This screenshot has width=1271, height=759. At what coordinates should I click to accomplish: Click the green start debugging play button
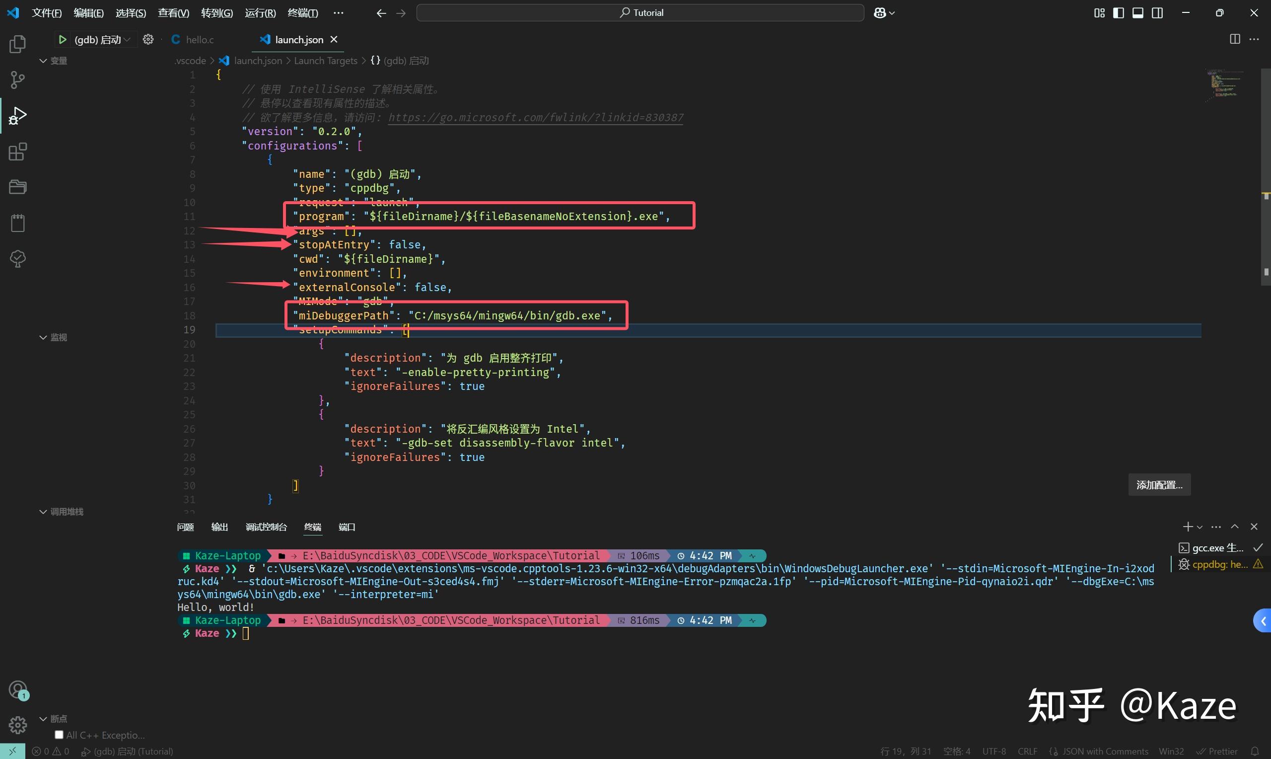[62, 39]
